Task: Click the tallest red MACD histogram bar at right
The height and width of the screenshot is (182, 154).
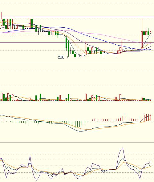Action: click(147, 117)
